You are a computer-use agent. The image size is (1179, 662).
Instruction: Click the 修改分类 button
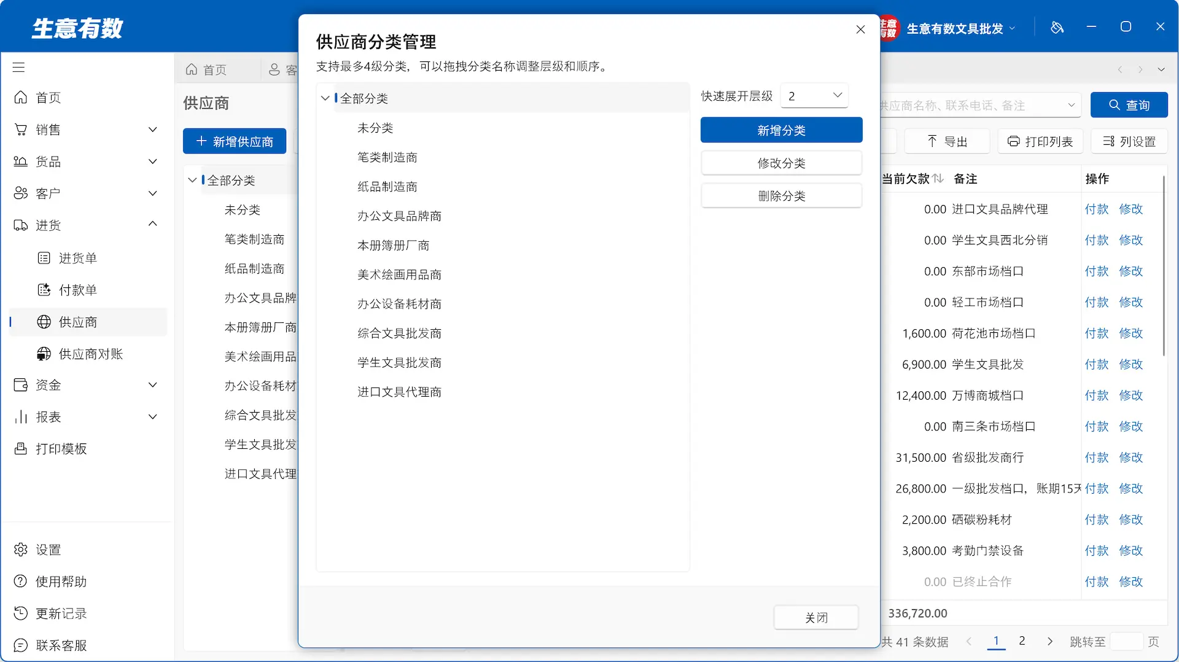click(x=781, y=163)
